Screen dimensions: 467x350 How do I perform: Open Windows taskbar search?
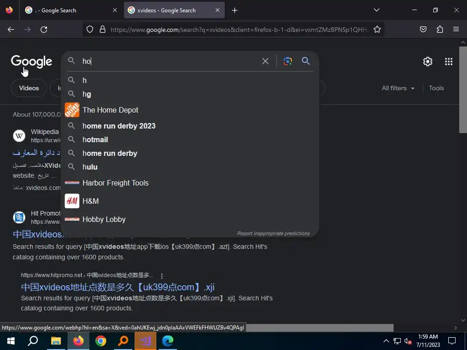(x=33, y=341)
